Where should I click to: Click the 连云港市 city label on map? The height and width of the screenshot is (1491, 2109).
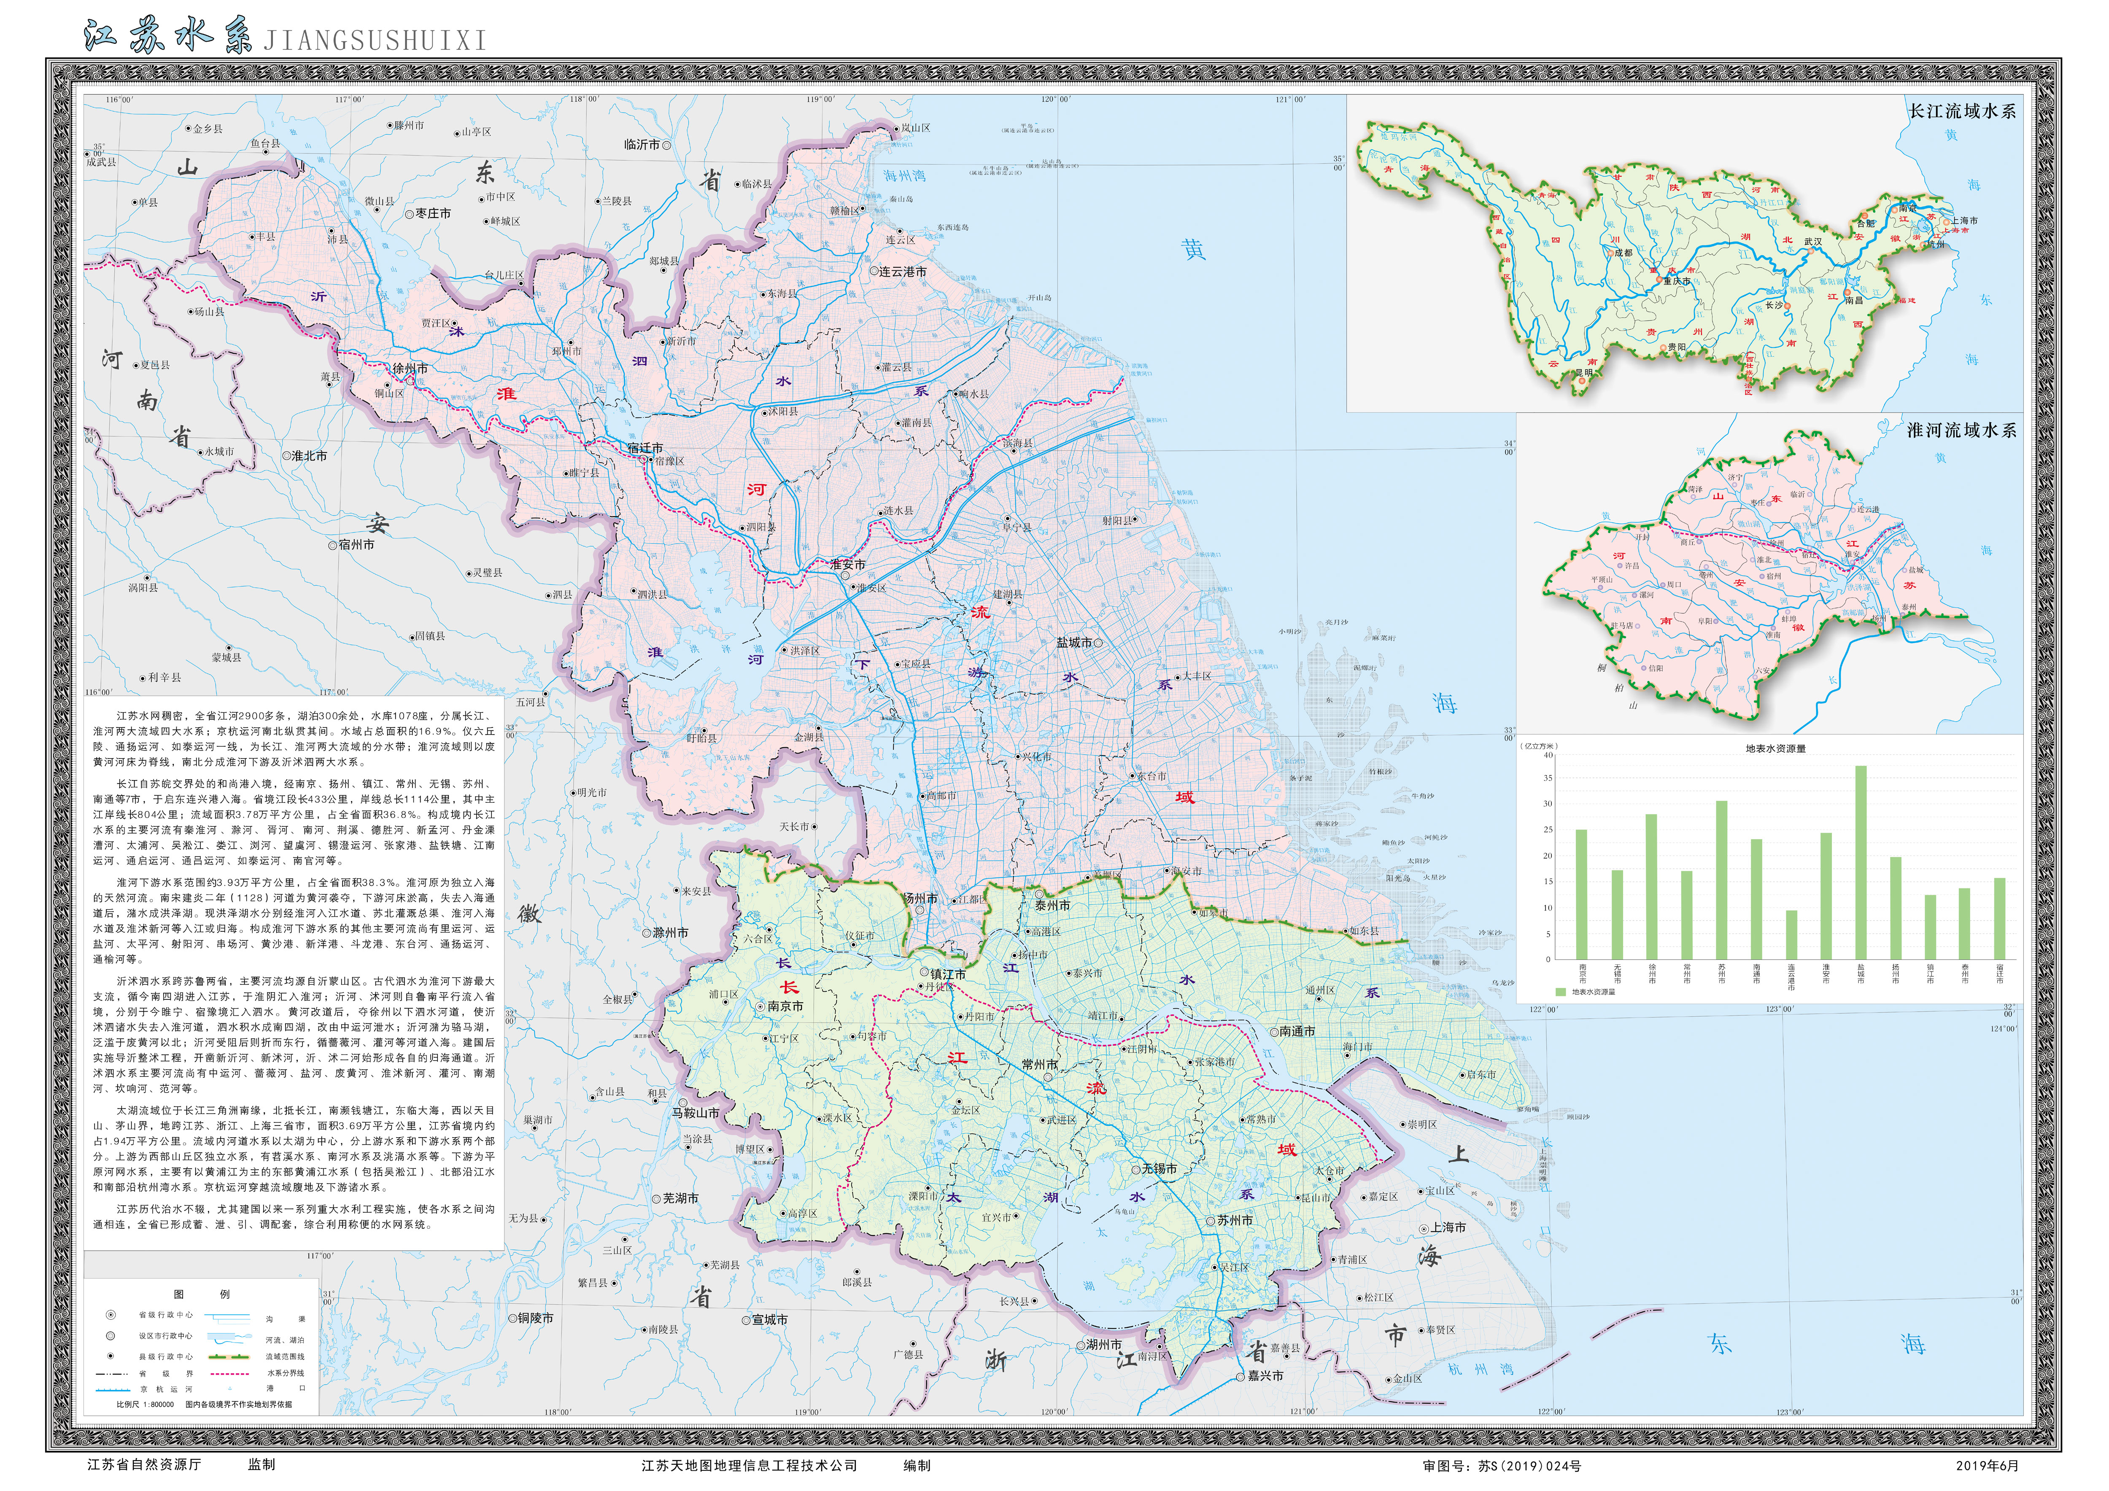pos(903,272)
